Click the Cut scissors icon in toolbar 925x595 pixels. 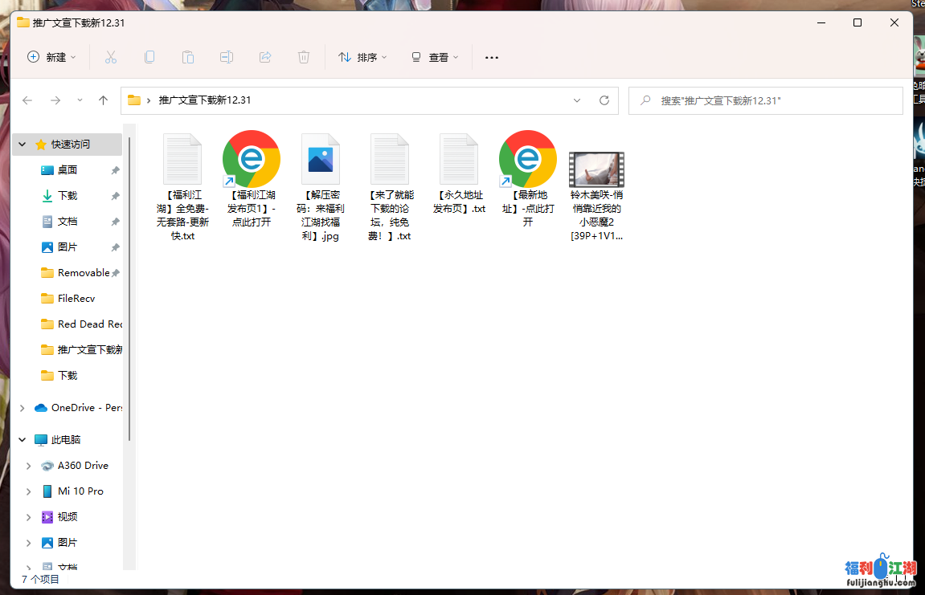click(111, 57)
